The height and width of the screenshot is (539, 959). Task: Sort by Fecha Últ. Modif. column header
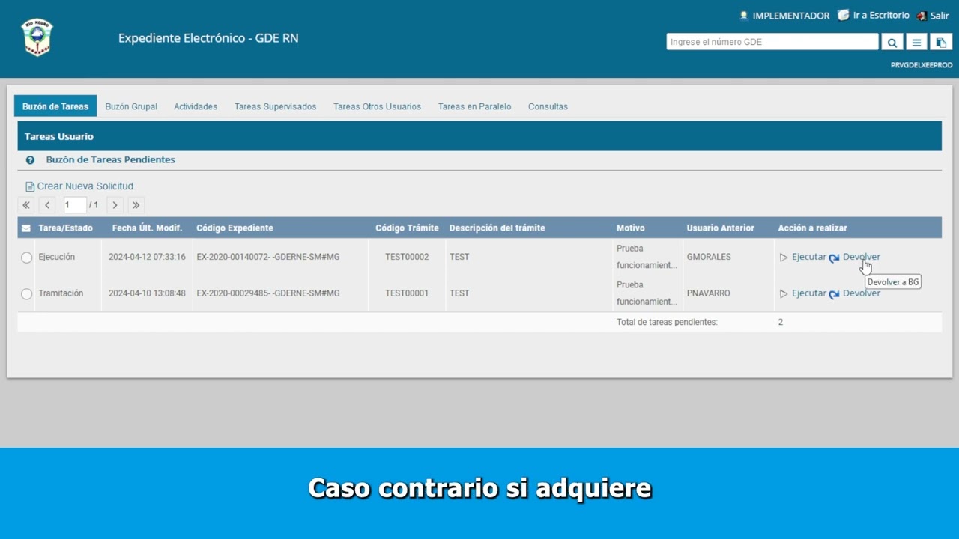click(148, 228)
